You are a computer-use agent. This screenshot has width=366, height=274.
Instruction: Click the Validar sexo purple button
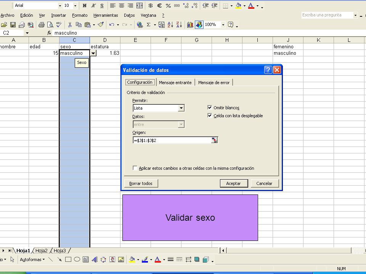pyautogui.click(x=190, y=218)
